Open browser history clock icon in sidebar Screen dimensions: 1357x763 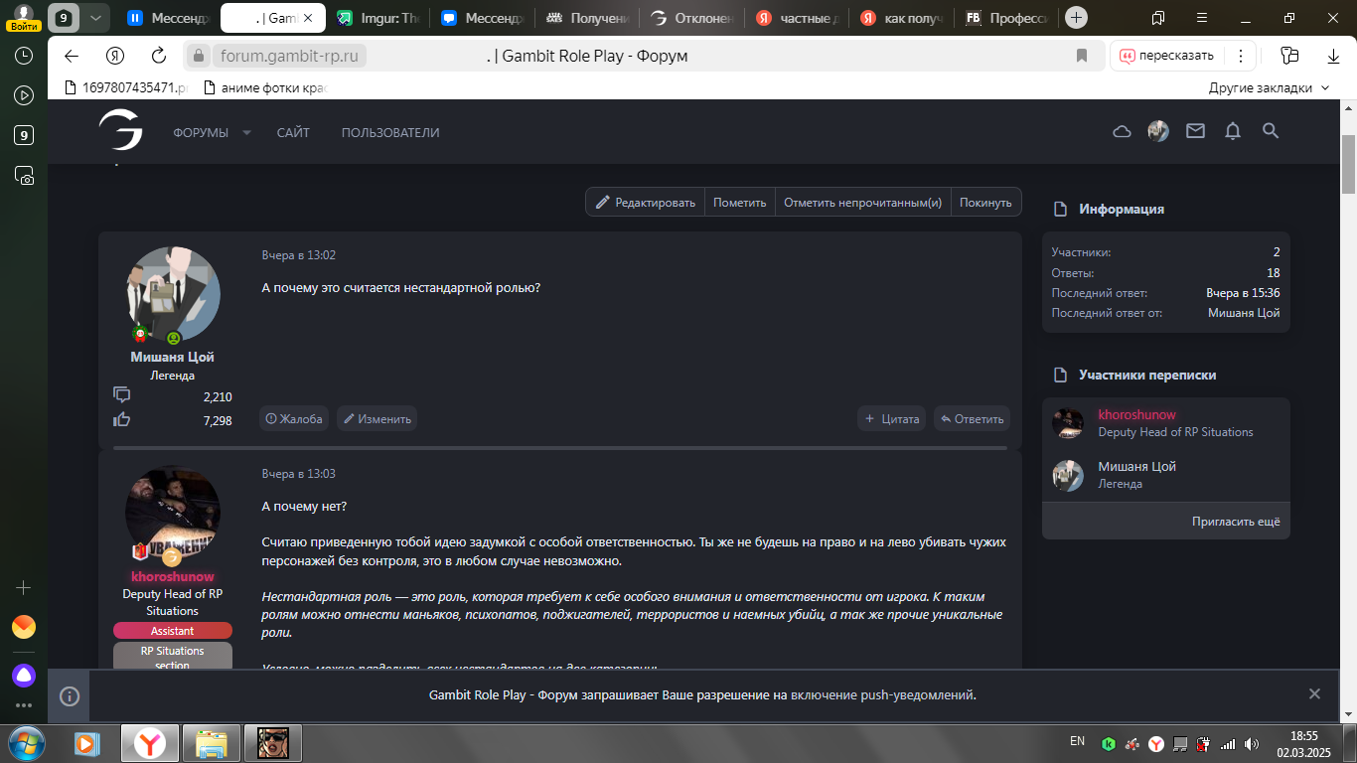24,56
